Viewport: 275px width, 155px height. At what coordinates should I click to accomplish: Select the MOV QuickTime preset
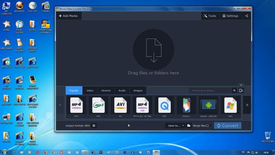(164, 107)
